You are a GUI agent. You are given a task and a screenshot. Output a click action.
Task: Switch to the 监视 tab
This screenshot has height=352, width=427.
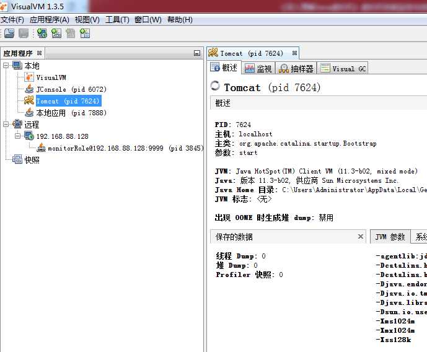pos(258,68)
